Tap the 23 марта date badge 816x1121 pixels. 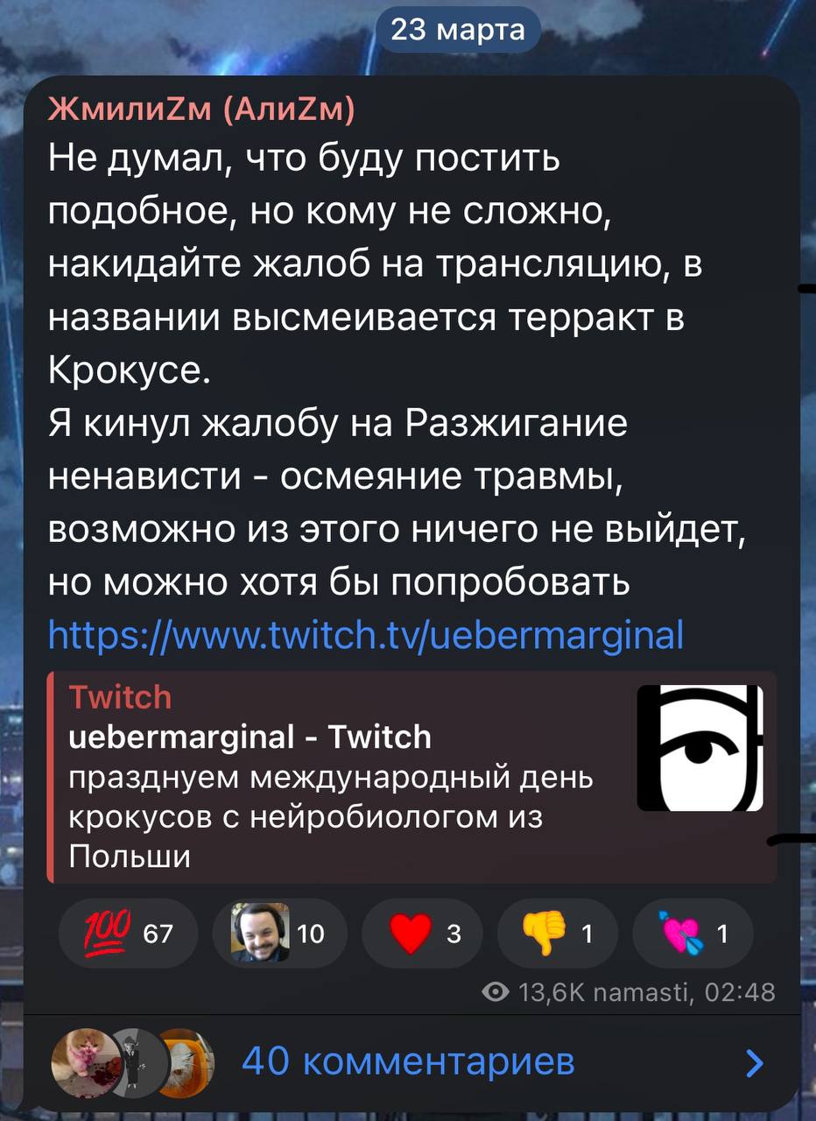458,31
